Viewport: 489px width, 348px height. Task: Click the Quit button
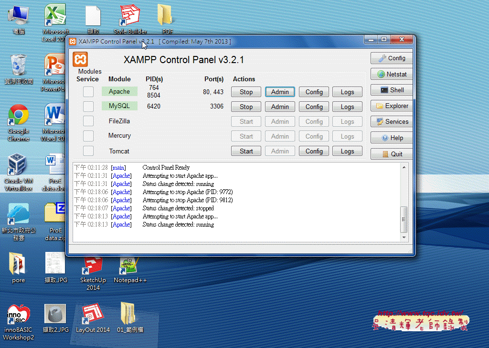(392, 154)
